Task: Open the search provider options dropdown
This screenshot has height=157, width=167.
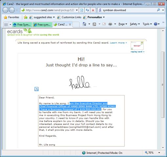Action: coord(163,10)
